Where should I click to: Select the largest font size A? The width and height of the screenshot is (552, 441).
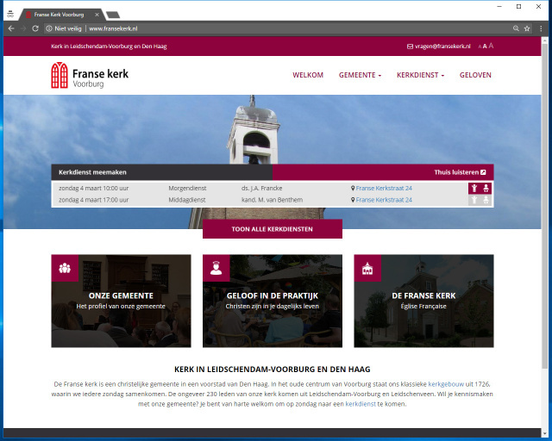(x=491, y=46)
